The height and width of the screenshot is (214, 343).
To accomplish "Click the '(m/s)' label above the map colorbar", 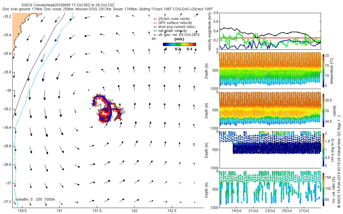I will [179, 39].
